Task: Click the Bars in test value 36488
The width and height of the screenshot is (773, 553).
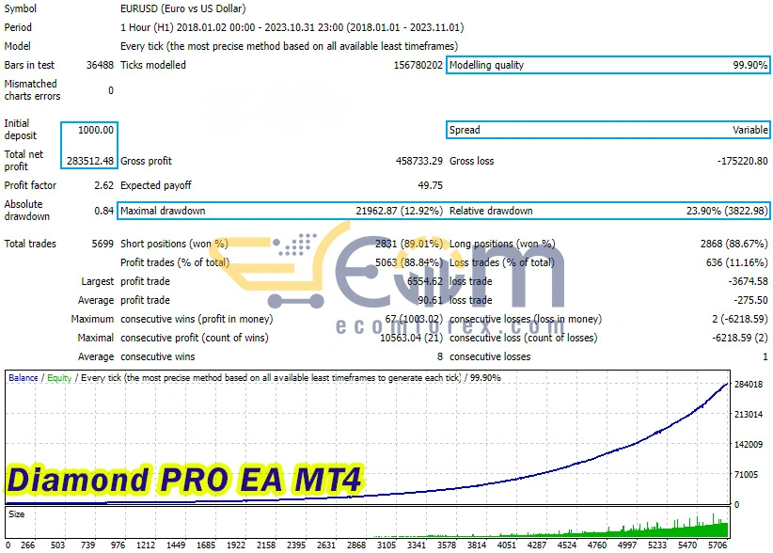Action: pyautogui.click(x=100, y=65)
